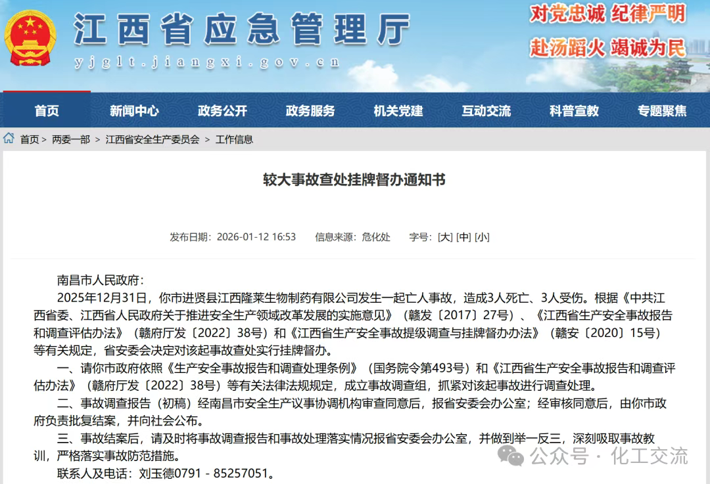Go to 政务服务 section
This screenshot has height=484, width=710.
[310, 111]
